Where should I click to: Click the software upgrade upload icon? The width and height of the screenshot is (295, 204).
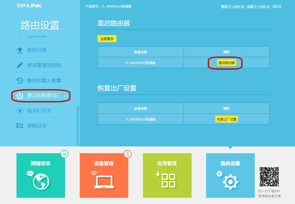[20, 50]
